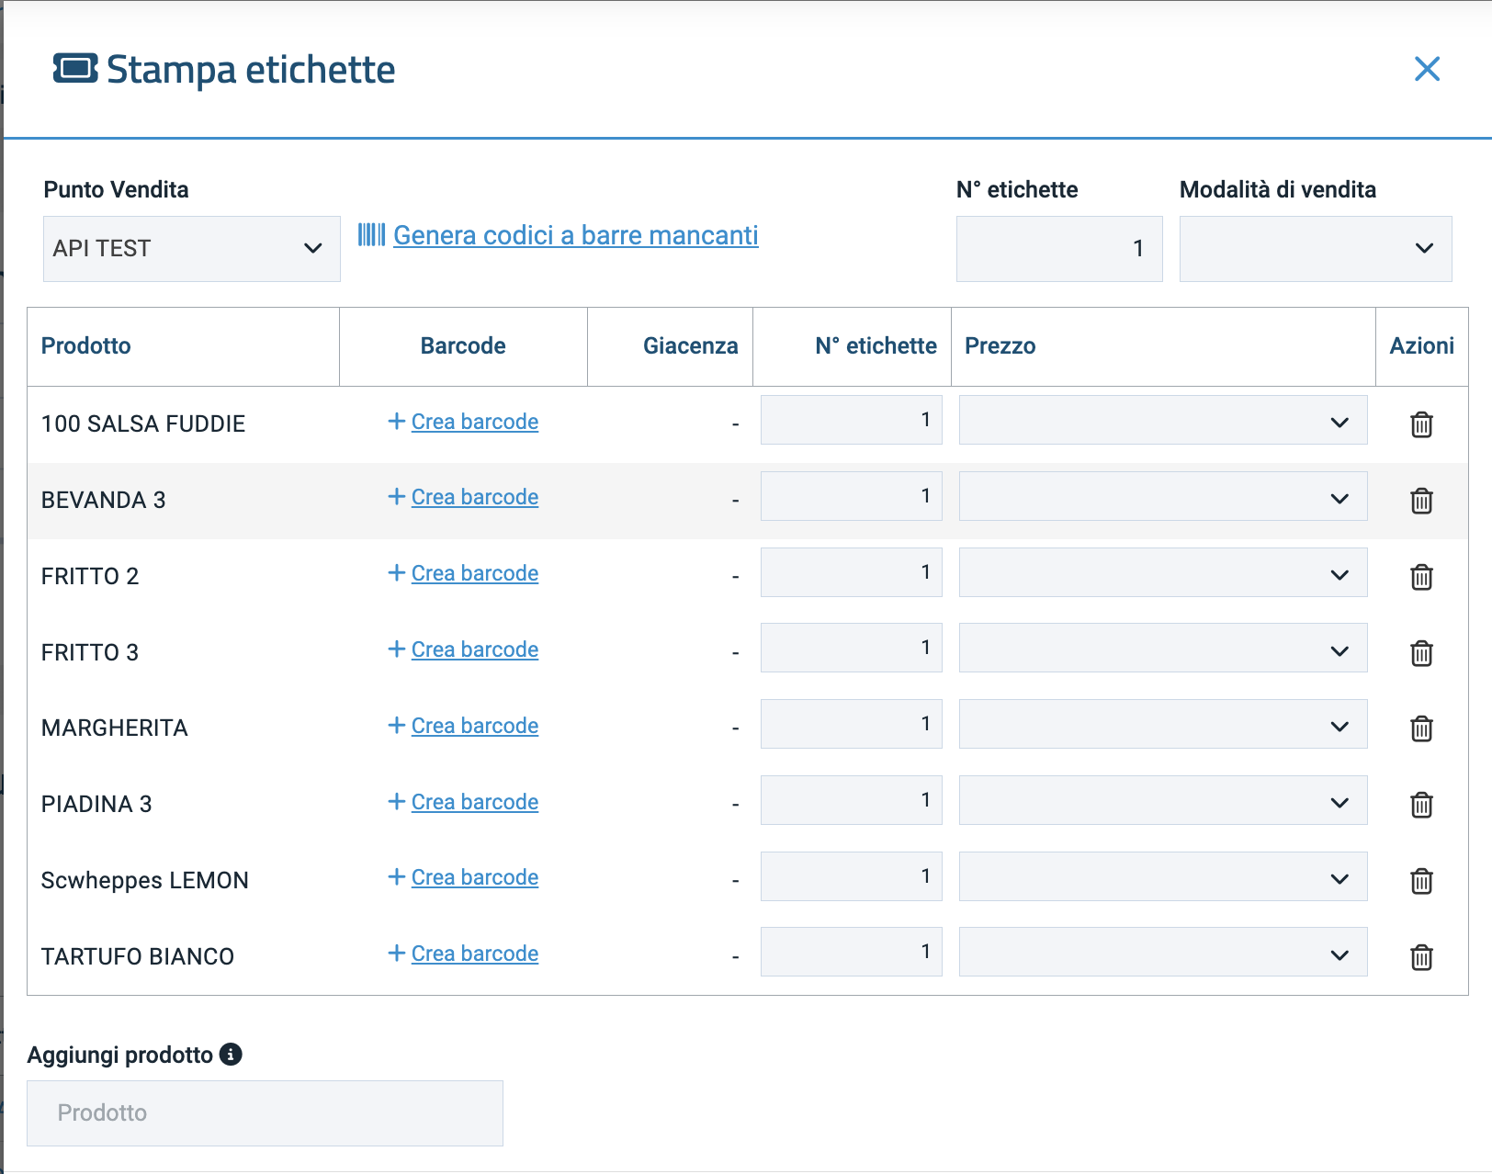Create a barcode for PIADINA 3

[474, 802]
